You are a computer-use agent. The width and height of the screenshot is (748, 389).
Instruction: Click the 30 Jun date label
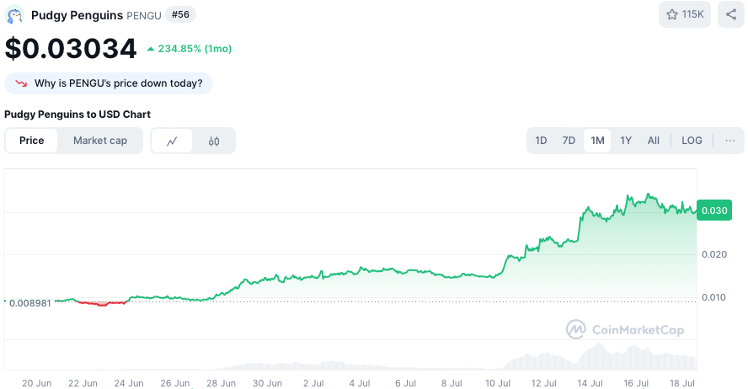point(267,383)
